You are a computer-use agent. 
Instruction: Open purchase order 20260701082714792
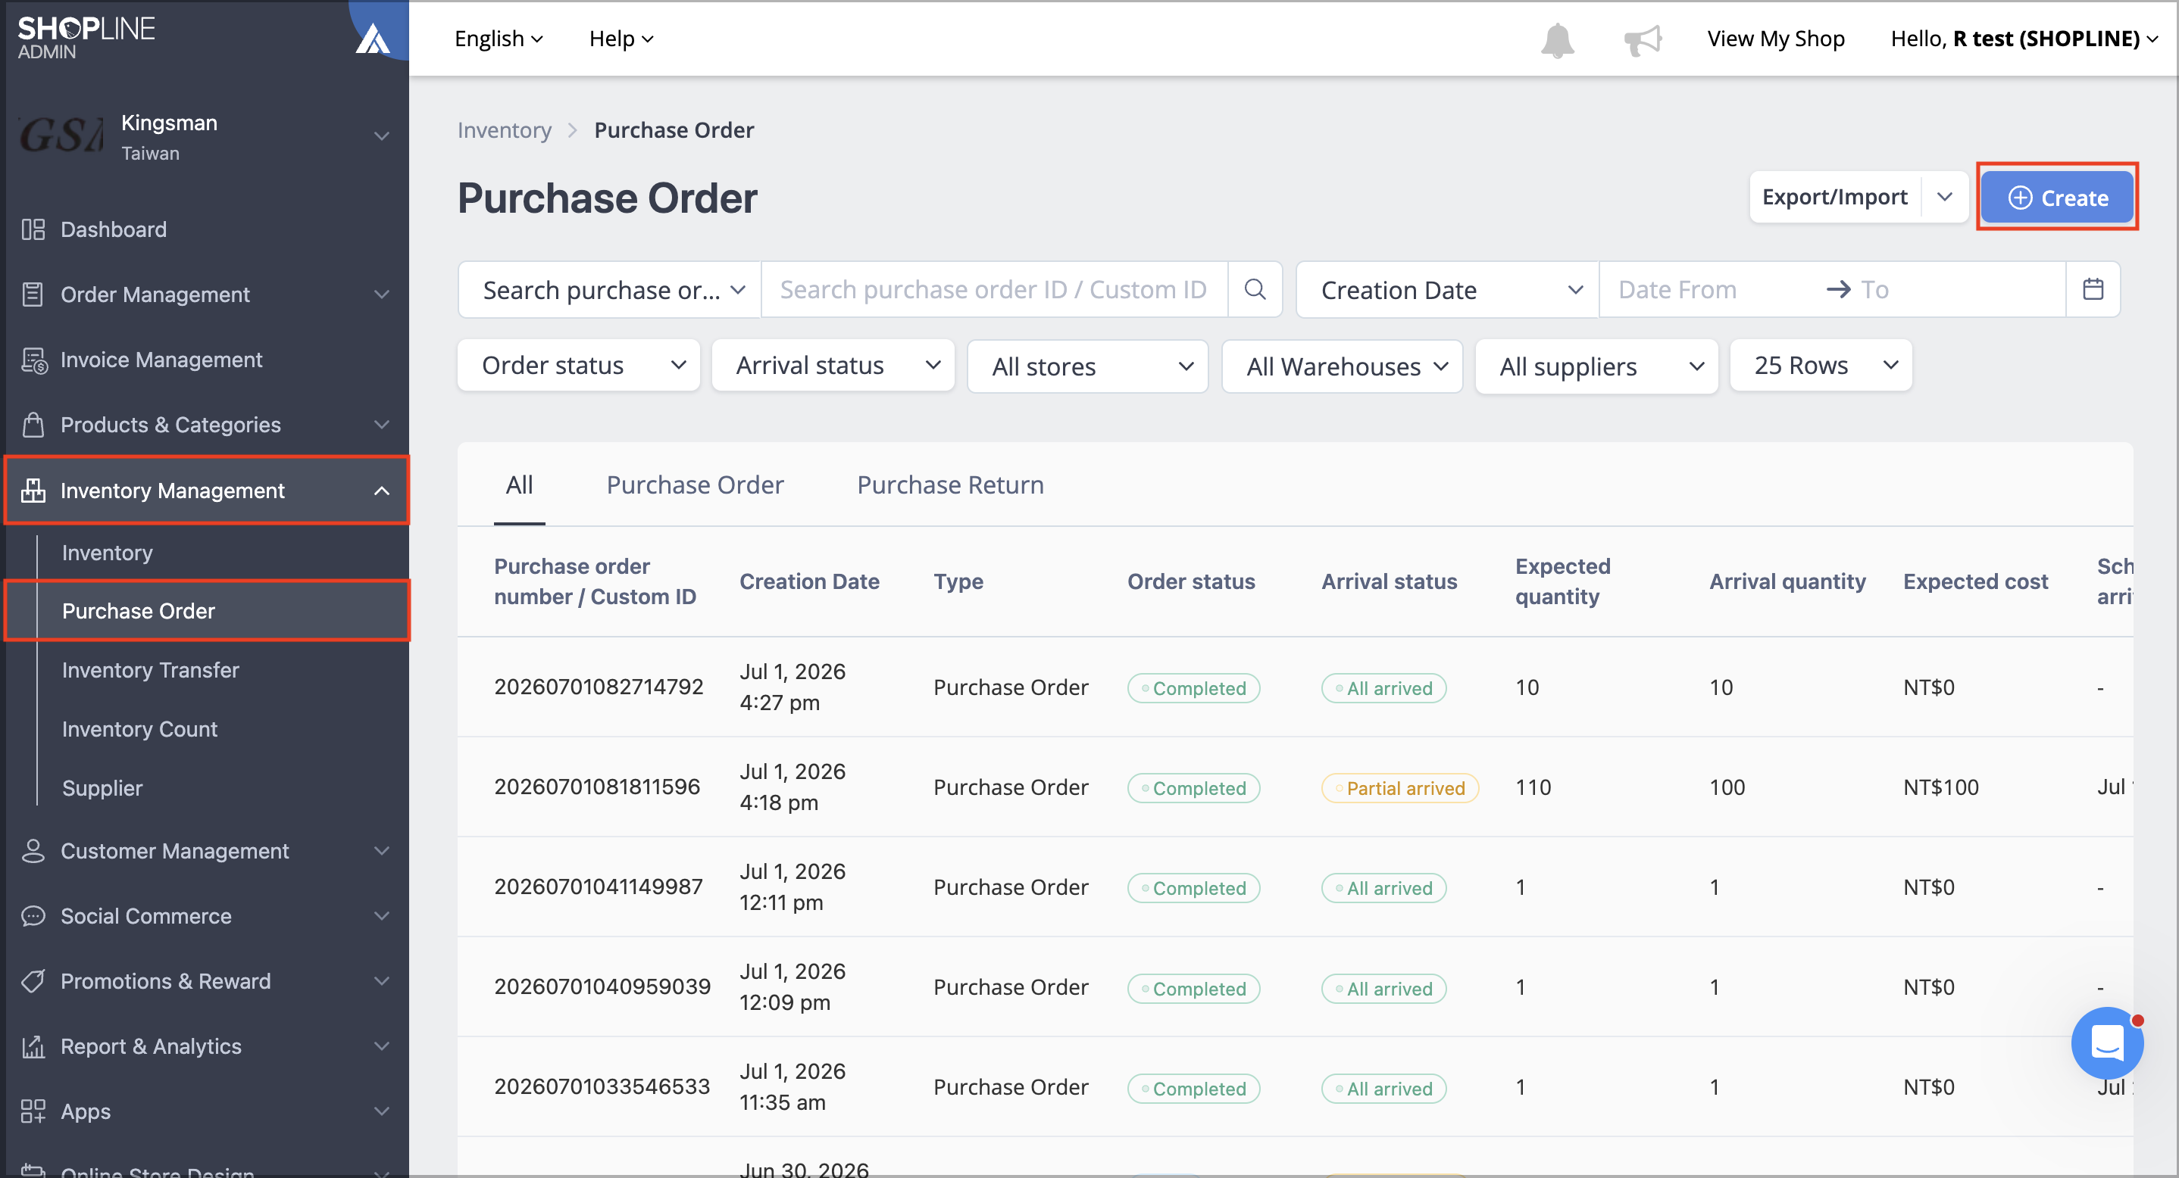[599, 687]
